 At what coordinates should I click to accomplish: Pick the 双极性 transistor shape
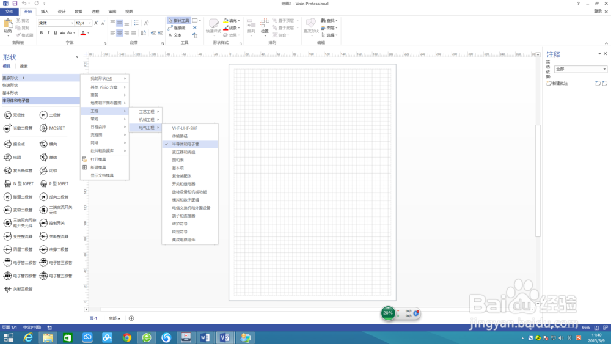[x=15, y=115]
